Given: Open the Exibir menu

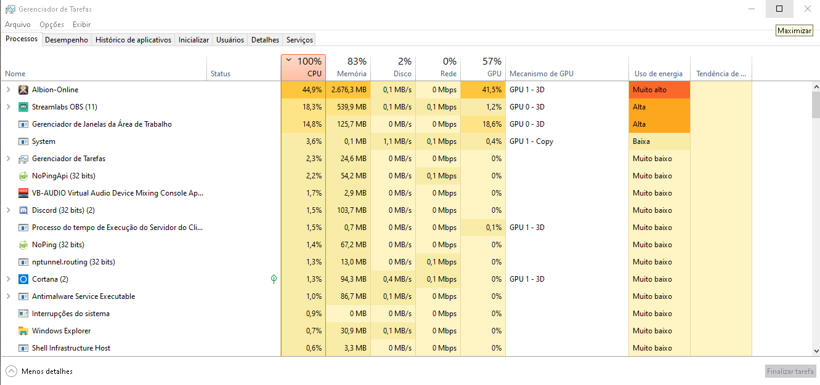Looking at the screenshot, I should (81, 25).
